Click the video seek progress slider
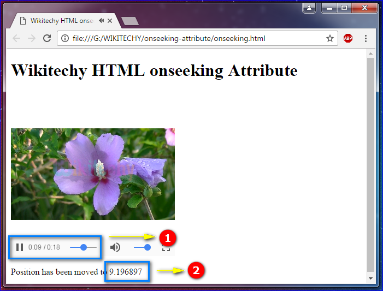The width and height of the screenshot is (383, 291). 83,247
